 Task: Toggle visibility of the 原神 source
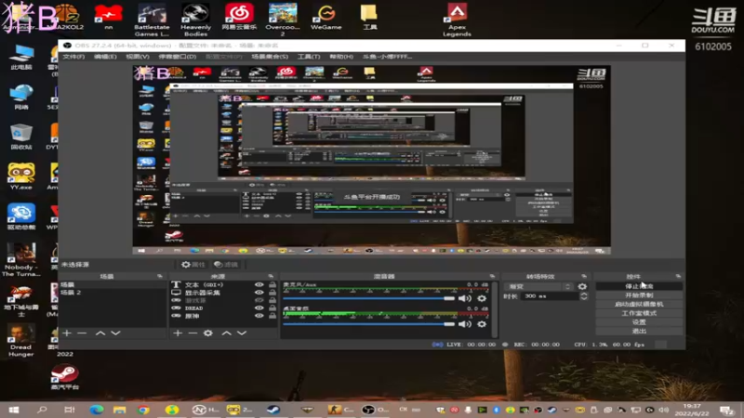pos(259,316)
